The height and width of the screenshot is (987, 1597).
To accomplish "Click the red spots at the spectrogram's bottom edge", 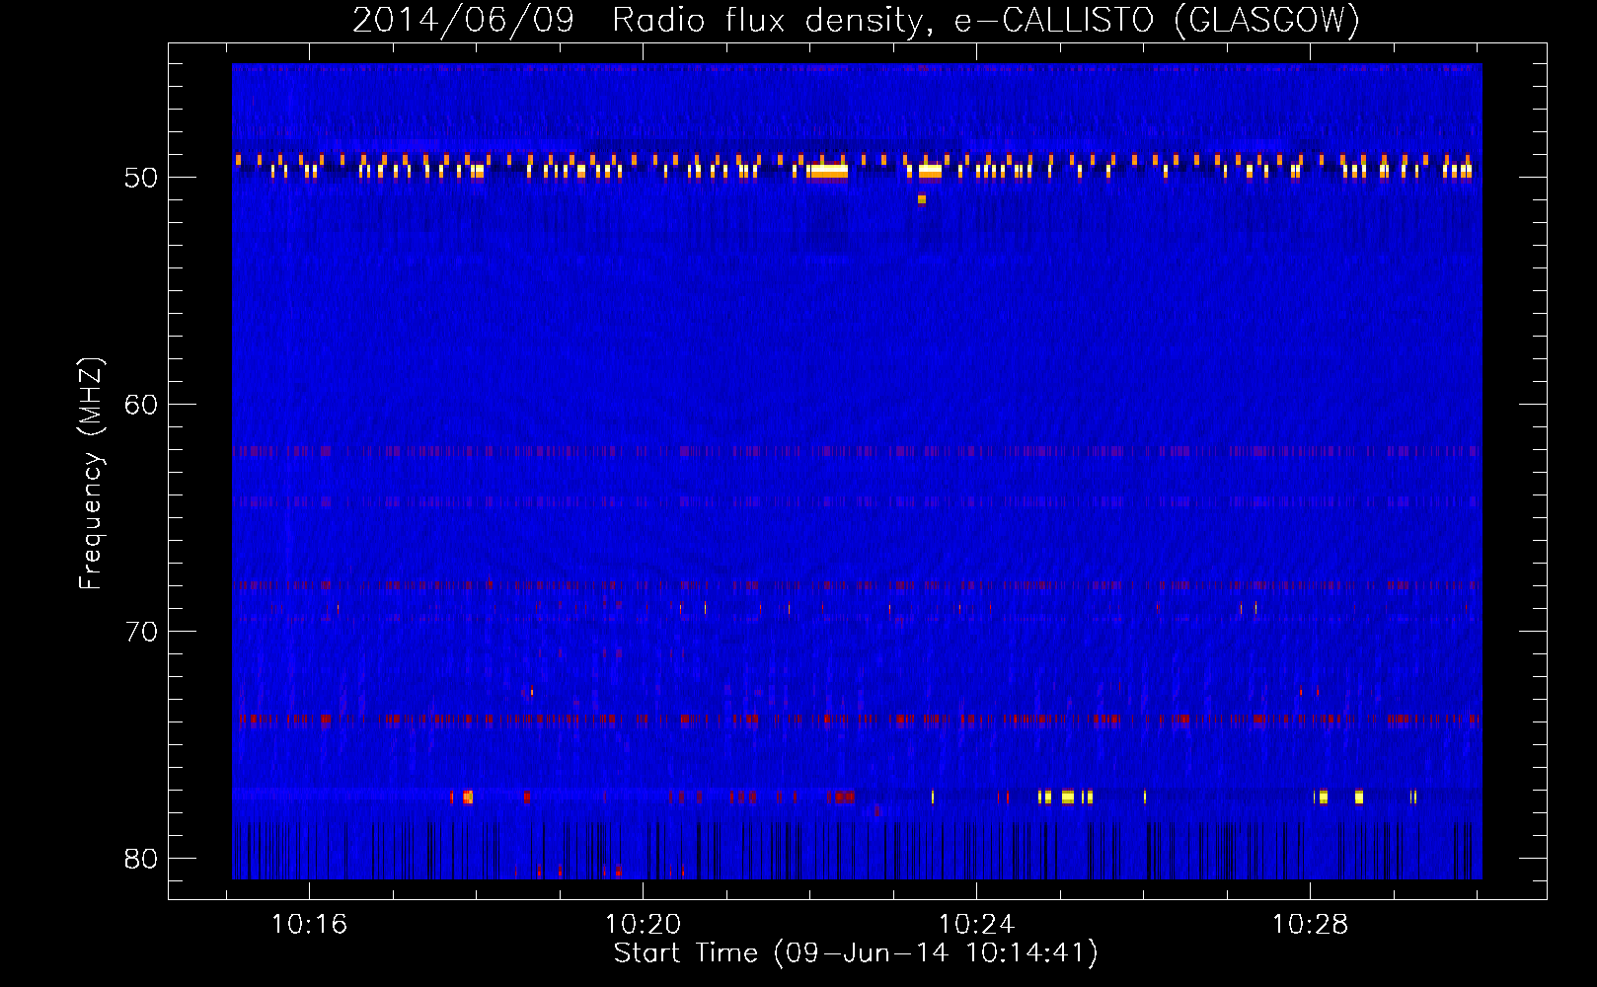I will click(617, 873).
